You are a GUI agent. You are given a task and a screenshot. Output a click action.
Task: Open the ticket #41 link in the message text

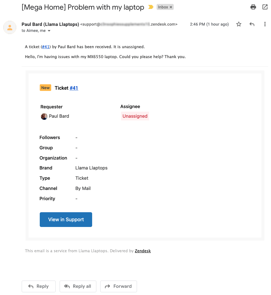[45, 47]
